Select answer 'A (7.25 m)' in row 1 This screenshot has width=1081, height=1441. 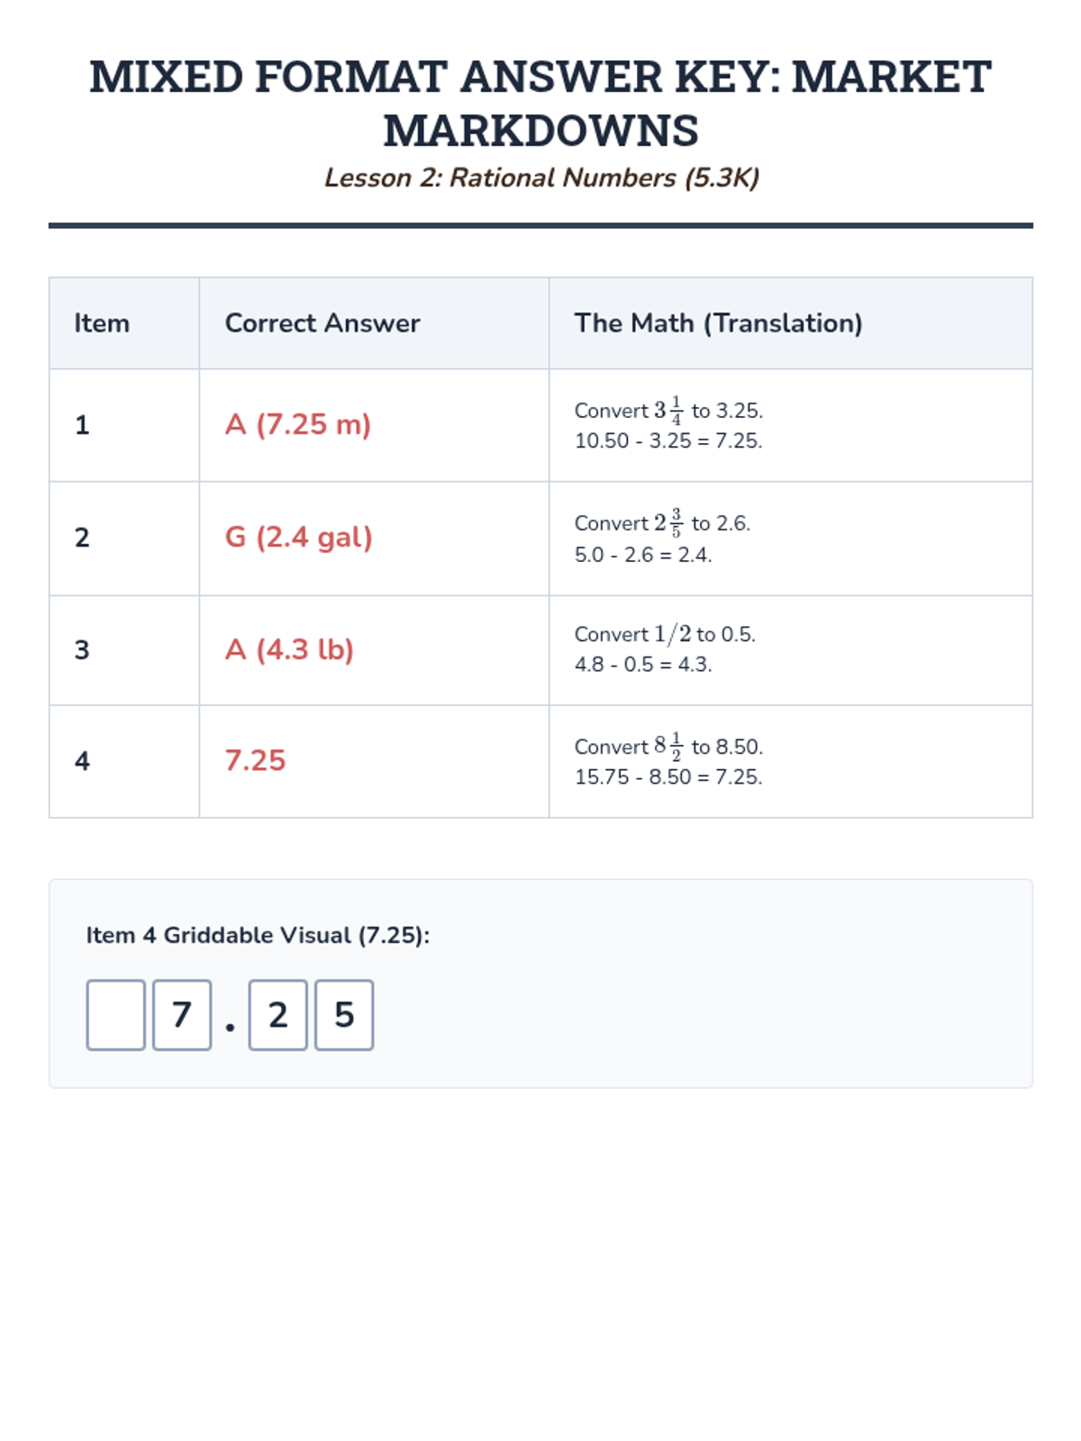(298, 424)
